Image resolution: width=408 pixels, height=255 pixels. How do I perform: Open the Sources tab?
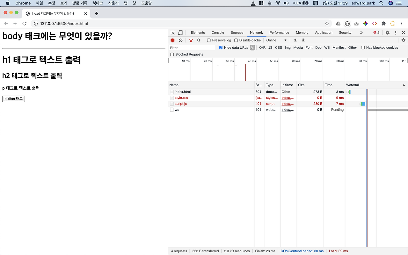pyautogui.click(x=237, y=33)
